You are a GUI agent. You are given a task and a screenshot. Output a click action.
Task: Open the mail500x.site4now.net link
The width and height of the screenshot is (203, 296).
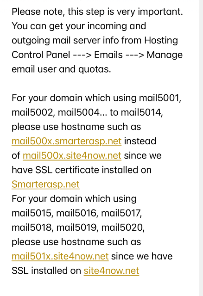[x=72, y=155]
